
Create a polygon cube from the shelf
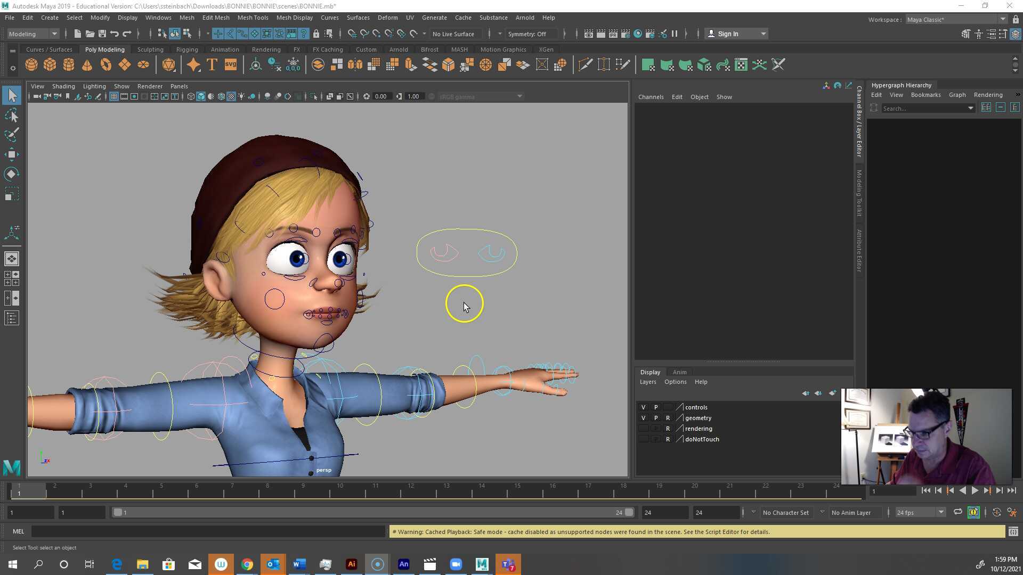pyautogui.click(x=50, y=64)
